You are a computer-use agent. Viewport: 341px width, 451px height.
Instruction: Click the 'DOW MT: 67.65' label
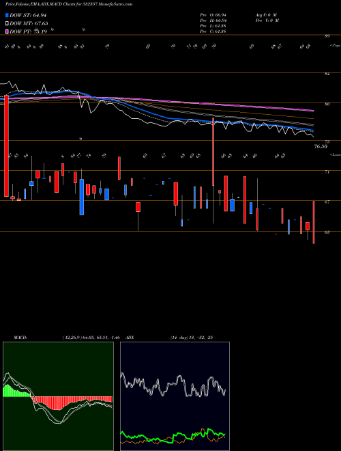29,23
